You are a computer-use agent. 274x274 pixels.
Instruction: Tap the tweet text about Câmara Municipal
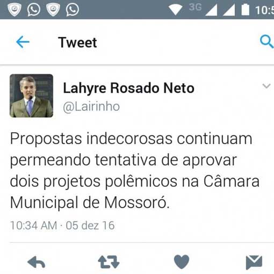[x=135, y=170]
